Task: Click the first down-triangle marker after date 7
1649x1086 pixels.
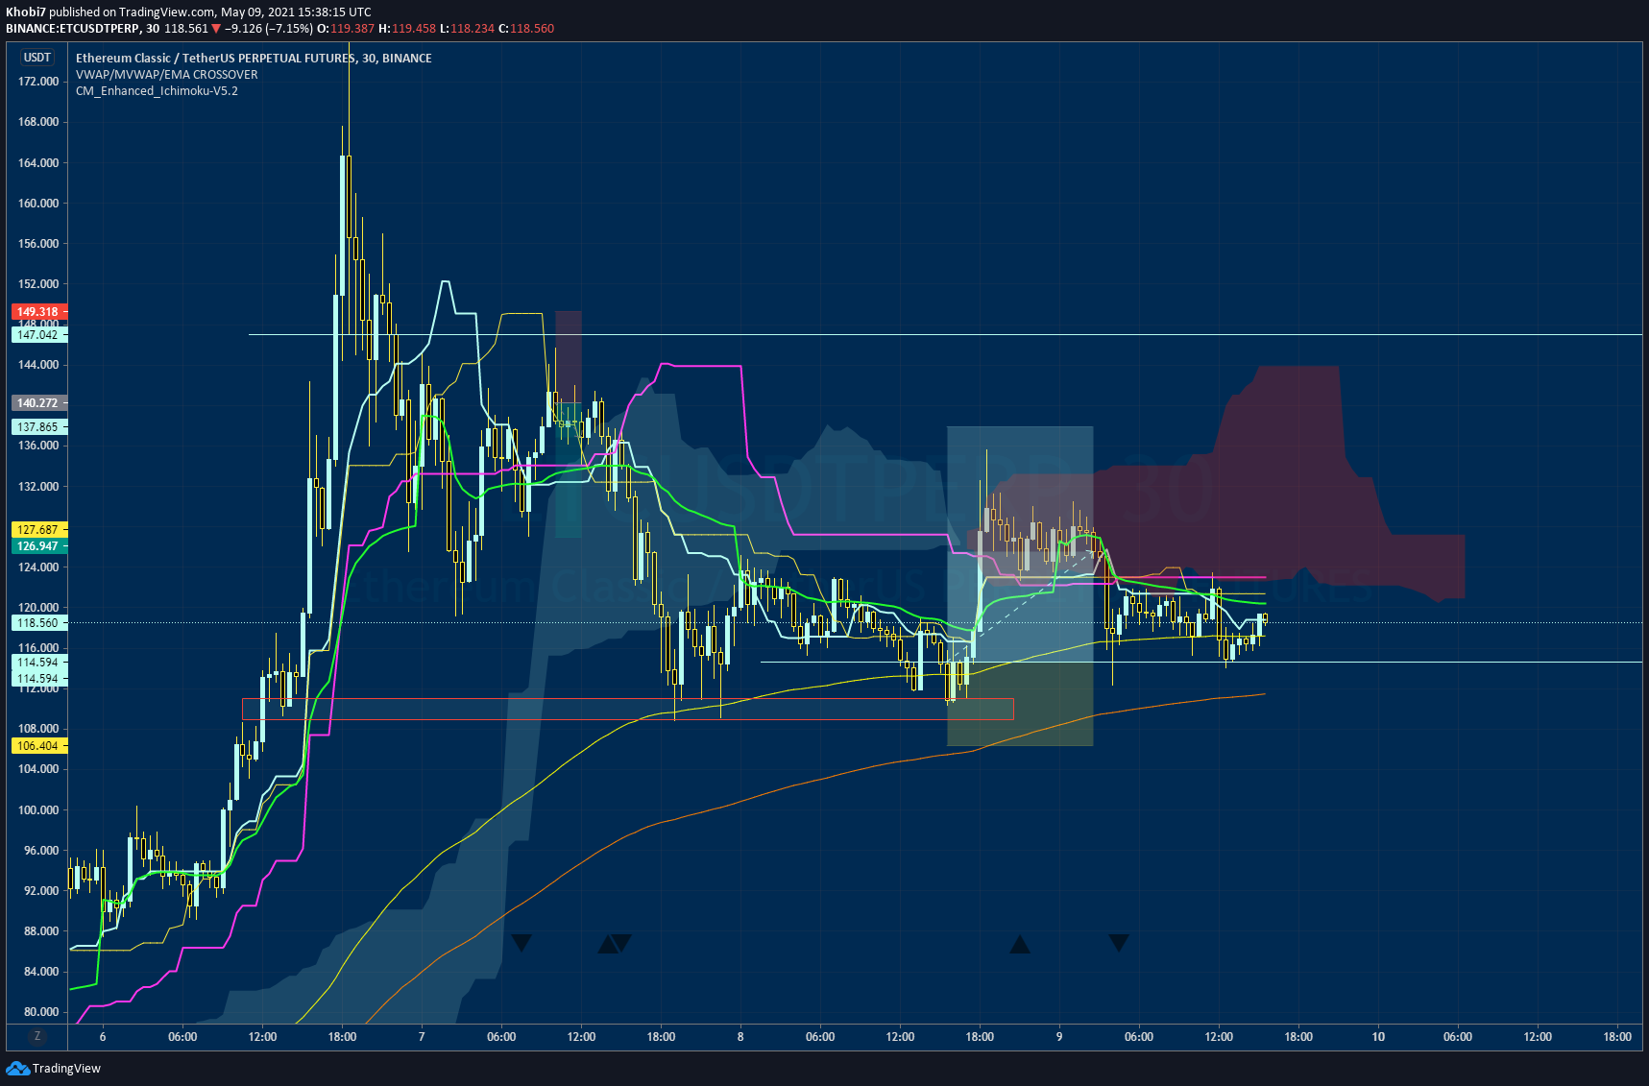Action: [521, 943]
